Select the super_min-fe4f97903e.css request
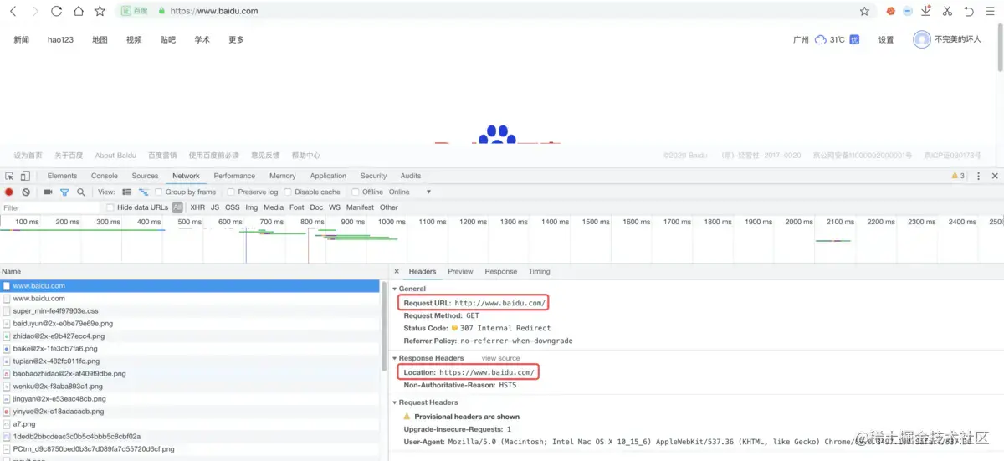This screenshot has height=461, width=1004. [x=191, y=311]
